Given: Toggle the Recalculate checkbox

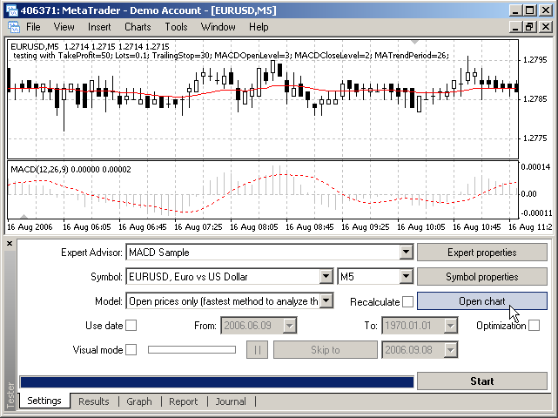Looking at the screenshot, I should [407, 301].
